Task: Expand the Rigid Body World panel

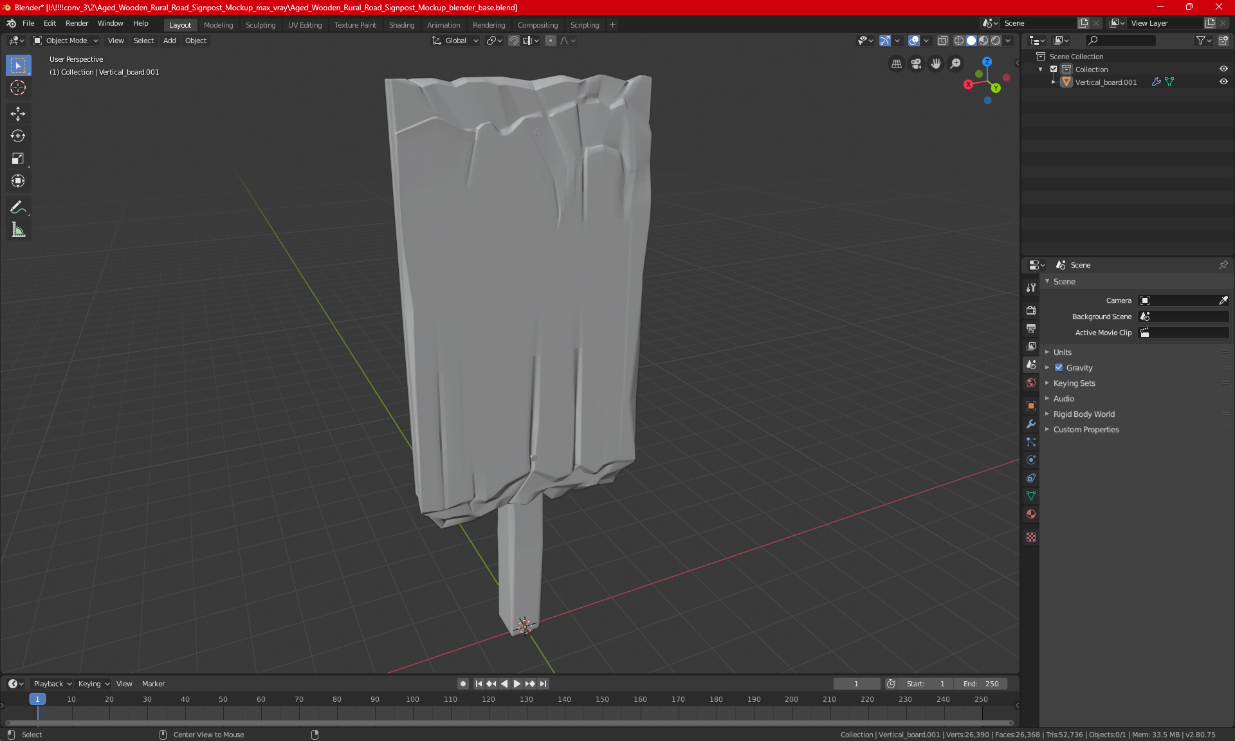Action: tap(1084, 414)
